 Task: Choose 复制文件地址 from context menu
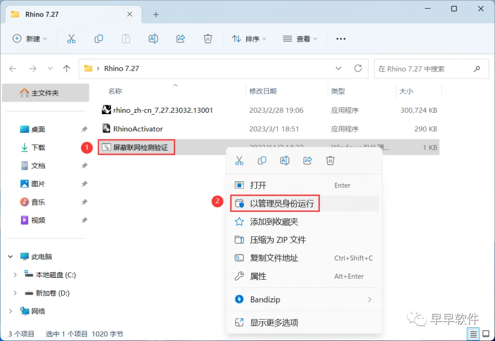pyautogui.click(x=304, y=258)
